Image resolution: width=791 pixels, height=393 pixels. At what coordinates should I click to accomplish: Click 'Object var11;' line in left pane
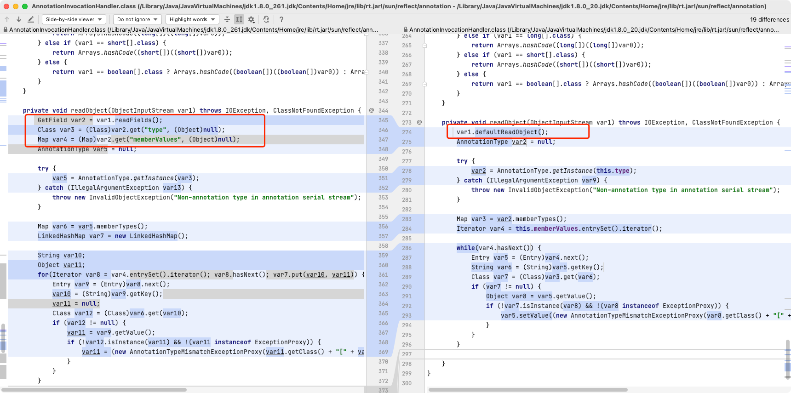pos(61,265)
